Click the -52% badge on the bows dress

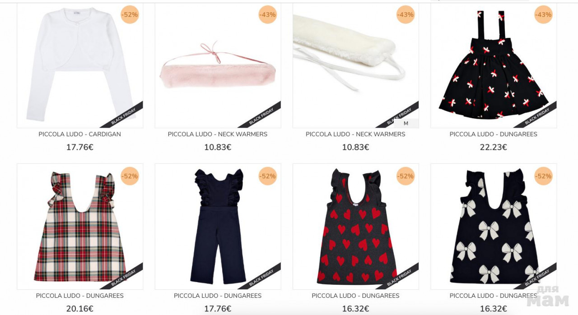[x=543, y=176]
